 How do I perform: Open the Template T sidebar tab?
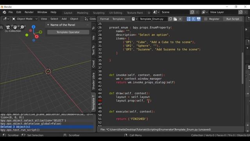point(93,103)
